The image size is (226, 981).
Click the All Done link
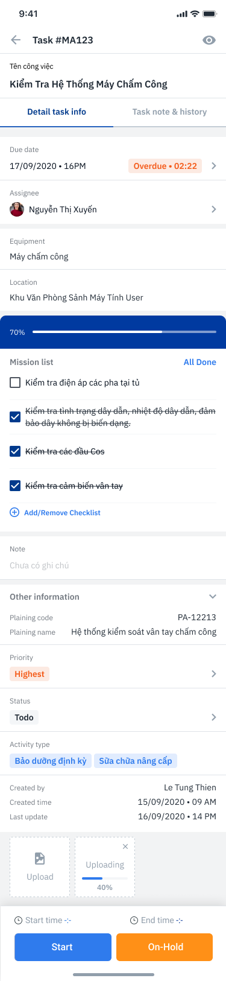200,362
